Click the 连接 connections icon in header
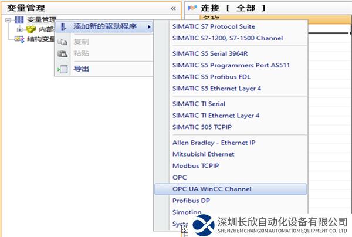This screenshot has width=352, height=237. tap(191, 8)
